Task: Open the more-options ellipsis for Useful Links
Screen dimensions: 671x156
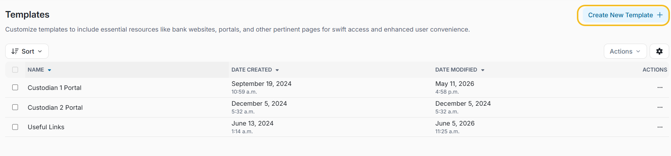Action: tap(660, 127)
